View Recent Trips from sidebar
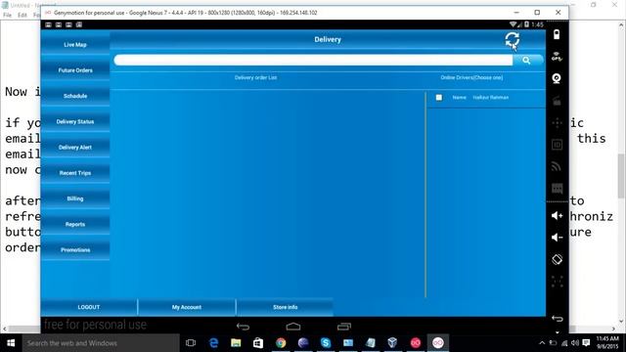 coord(75,173)
